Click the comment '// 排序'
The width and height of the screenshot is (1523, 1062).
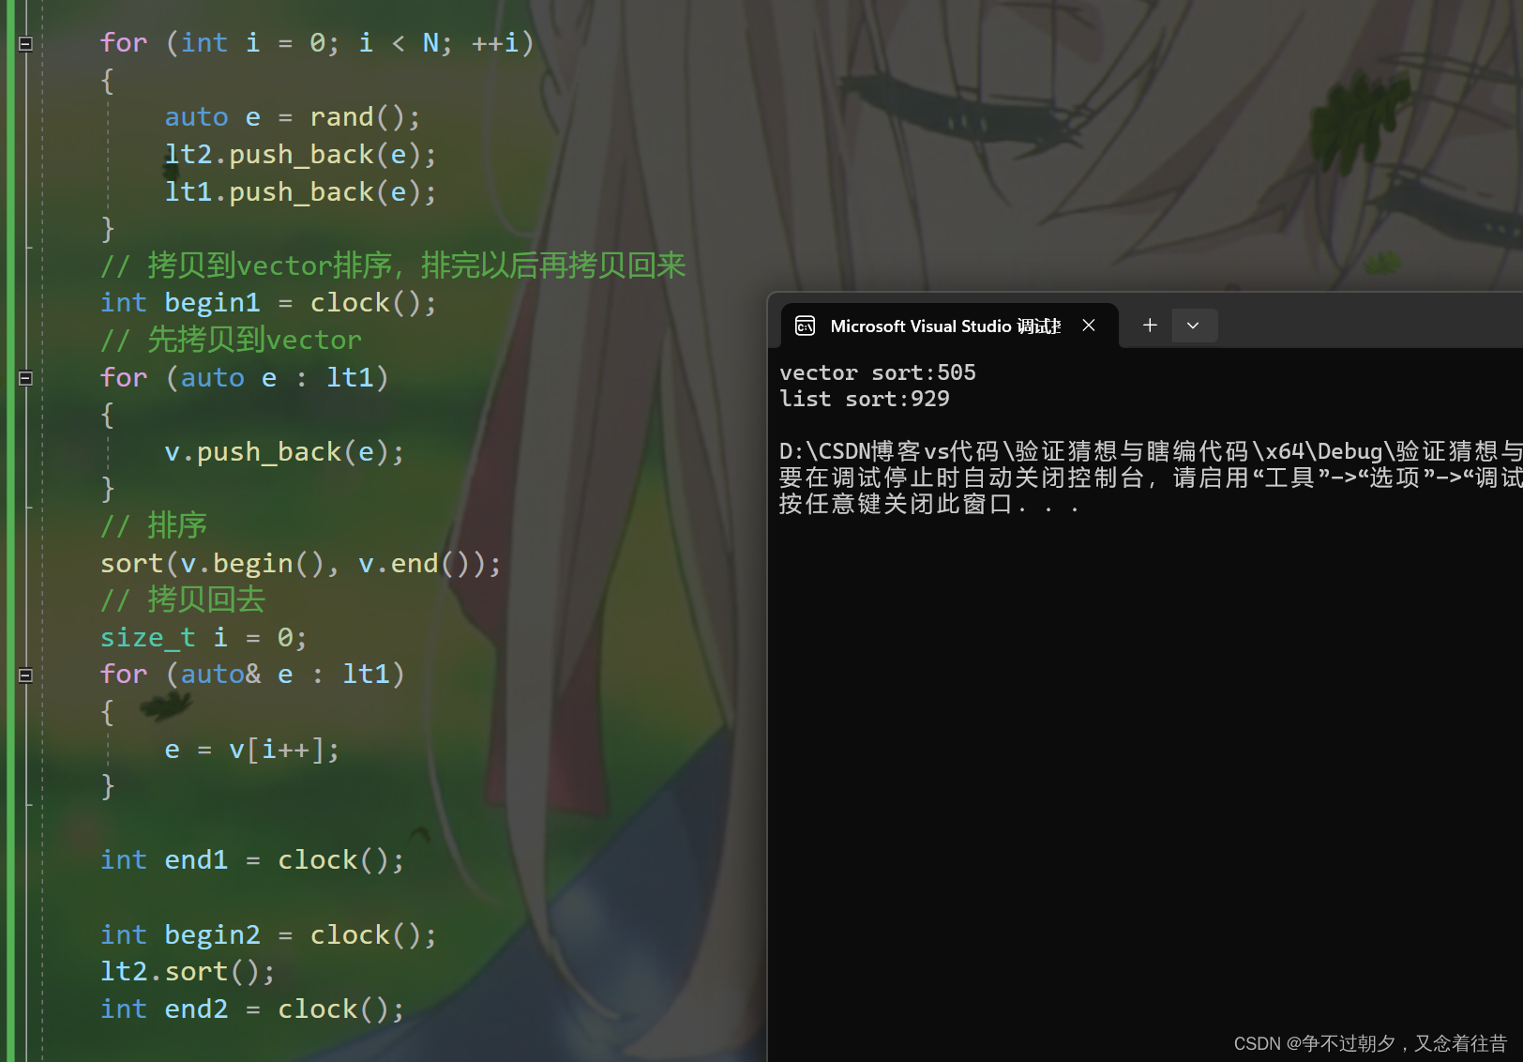point(154,525)
